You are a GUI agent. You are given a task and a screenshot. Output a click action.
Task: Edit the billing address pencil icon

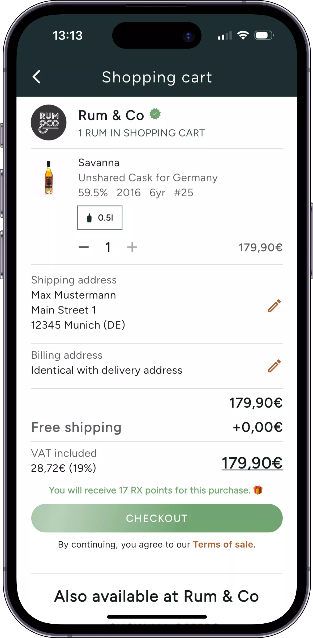click(274, 366)
